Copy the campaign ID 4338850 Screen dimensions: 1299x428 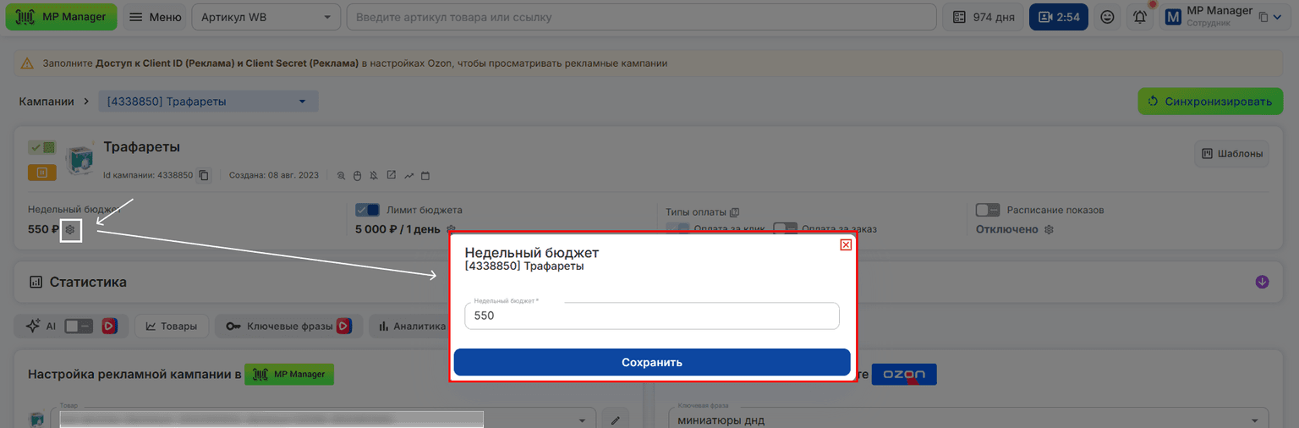click(204, 176)
